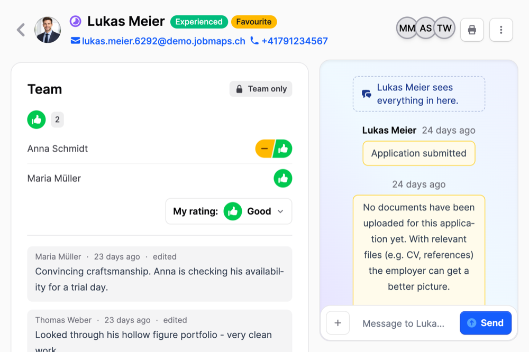Select Anna Schmidt row name
This screenshot has width=529, height=352.
click(x=57, y=149)
